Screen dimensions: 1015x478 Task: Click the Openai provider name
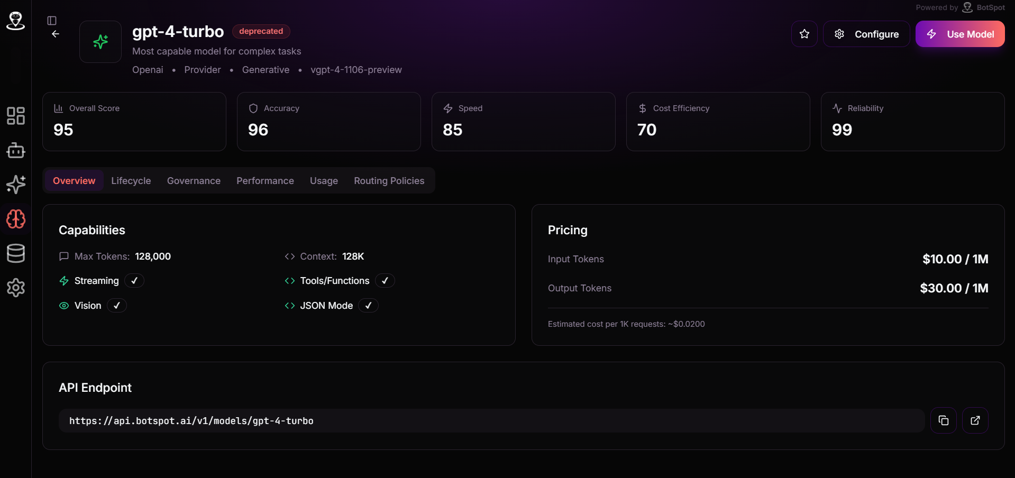coord(148,70)
